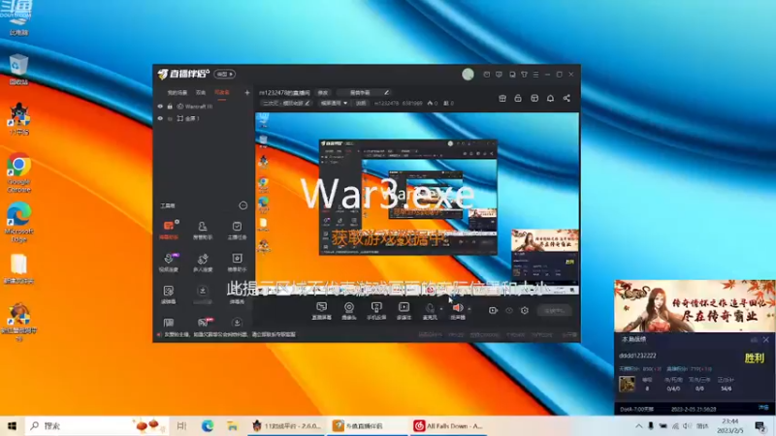Click the padlock icon above preview
The height and width of the screenshot is (436, 776).
(518, 98)
